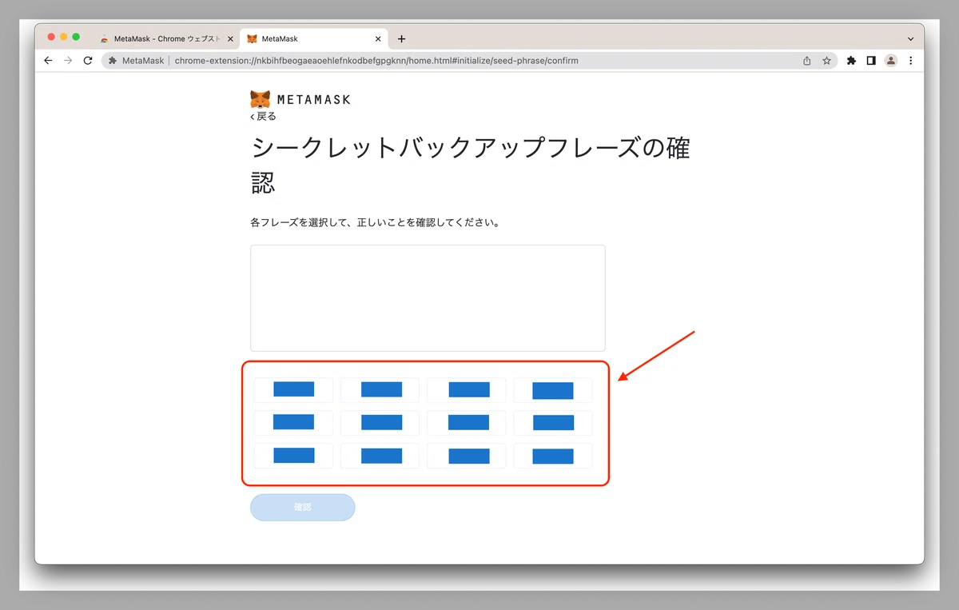Select the active MetaMask tab
This screenshot has height=610, width=959.
[x=314, y=38]
